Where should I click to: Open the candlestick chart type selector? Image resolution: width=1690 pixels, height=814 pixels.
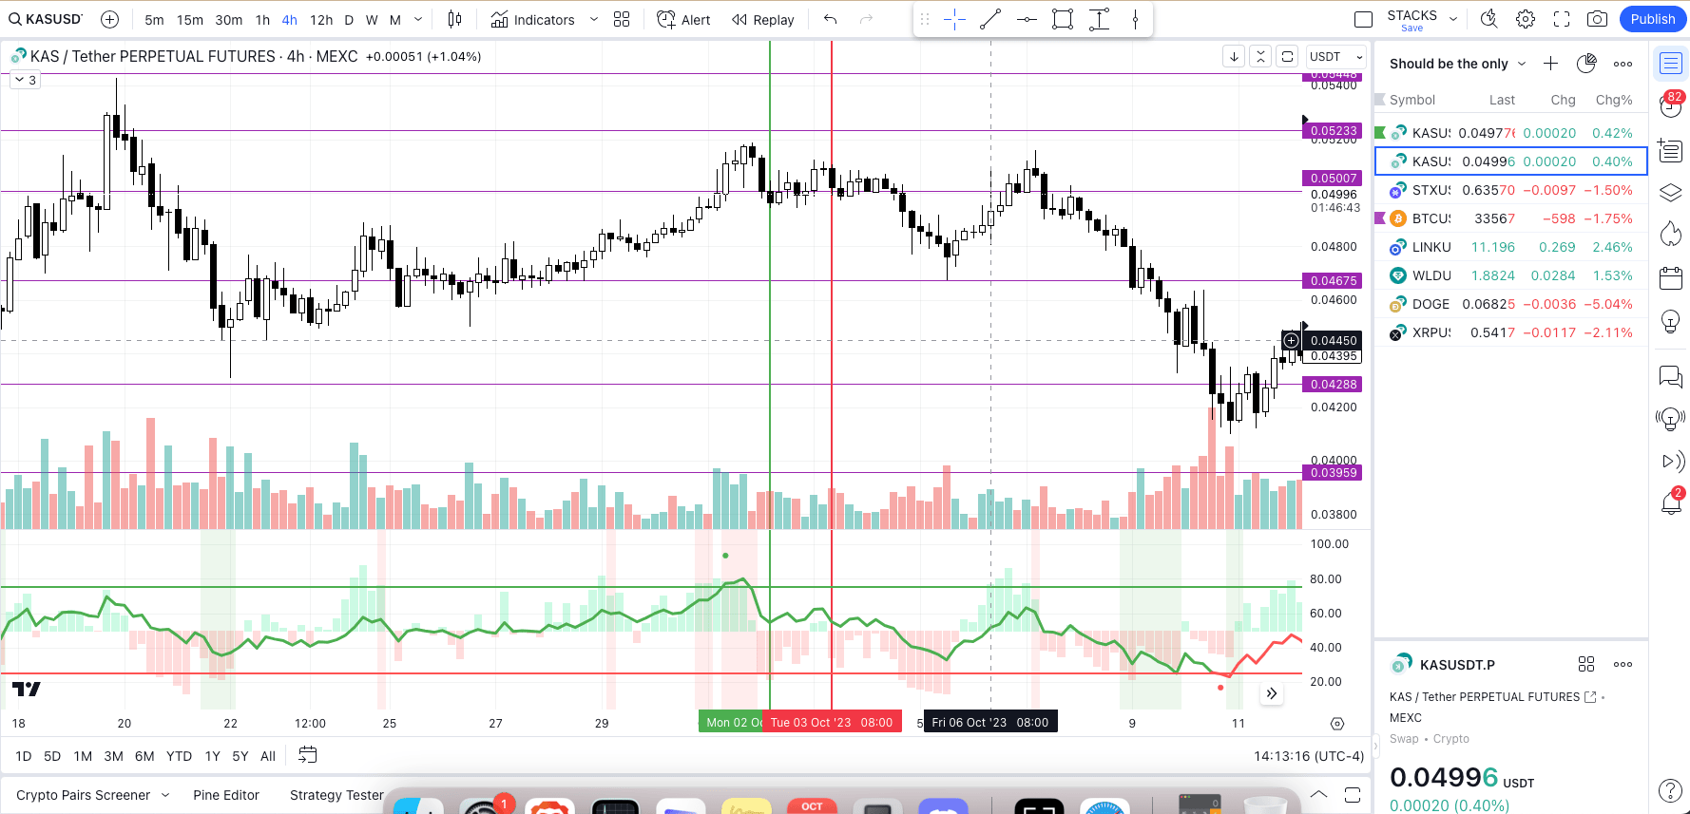pyautogui.click(x=455, y=19)
